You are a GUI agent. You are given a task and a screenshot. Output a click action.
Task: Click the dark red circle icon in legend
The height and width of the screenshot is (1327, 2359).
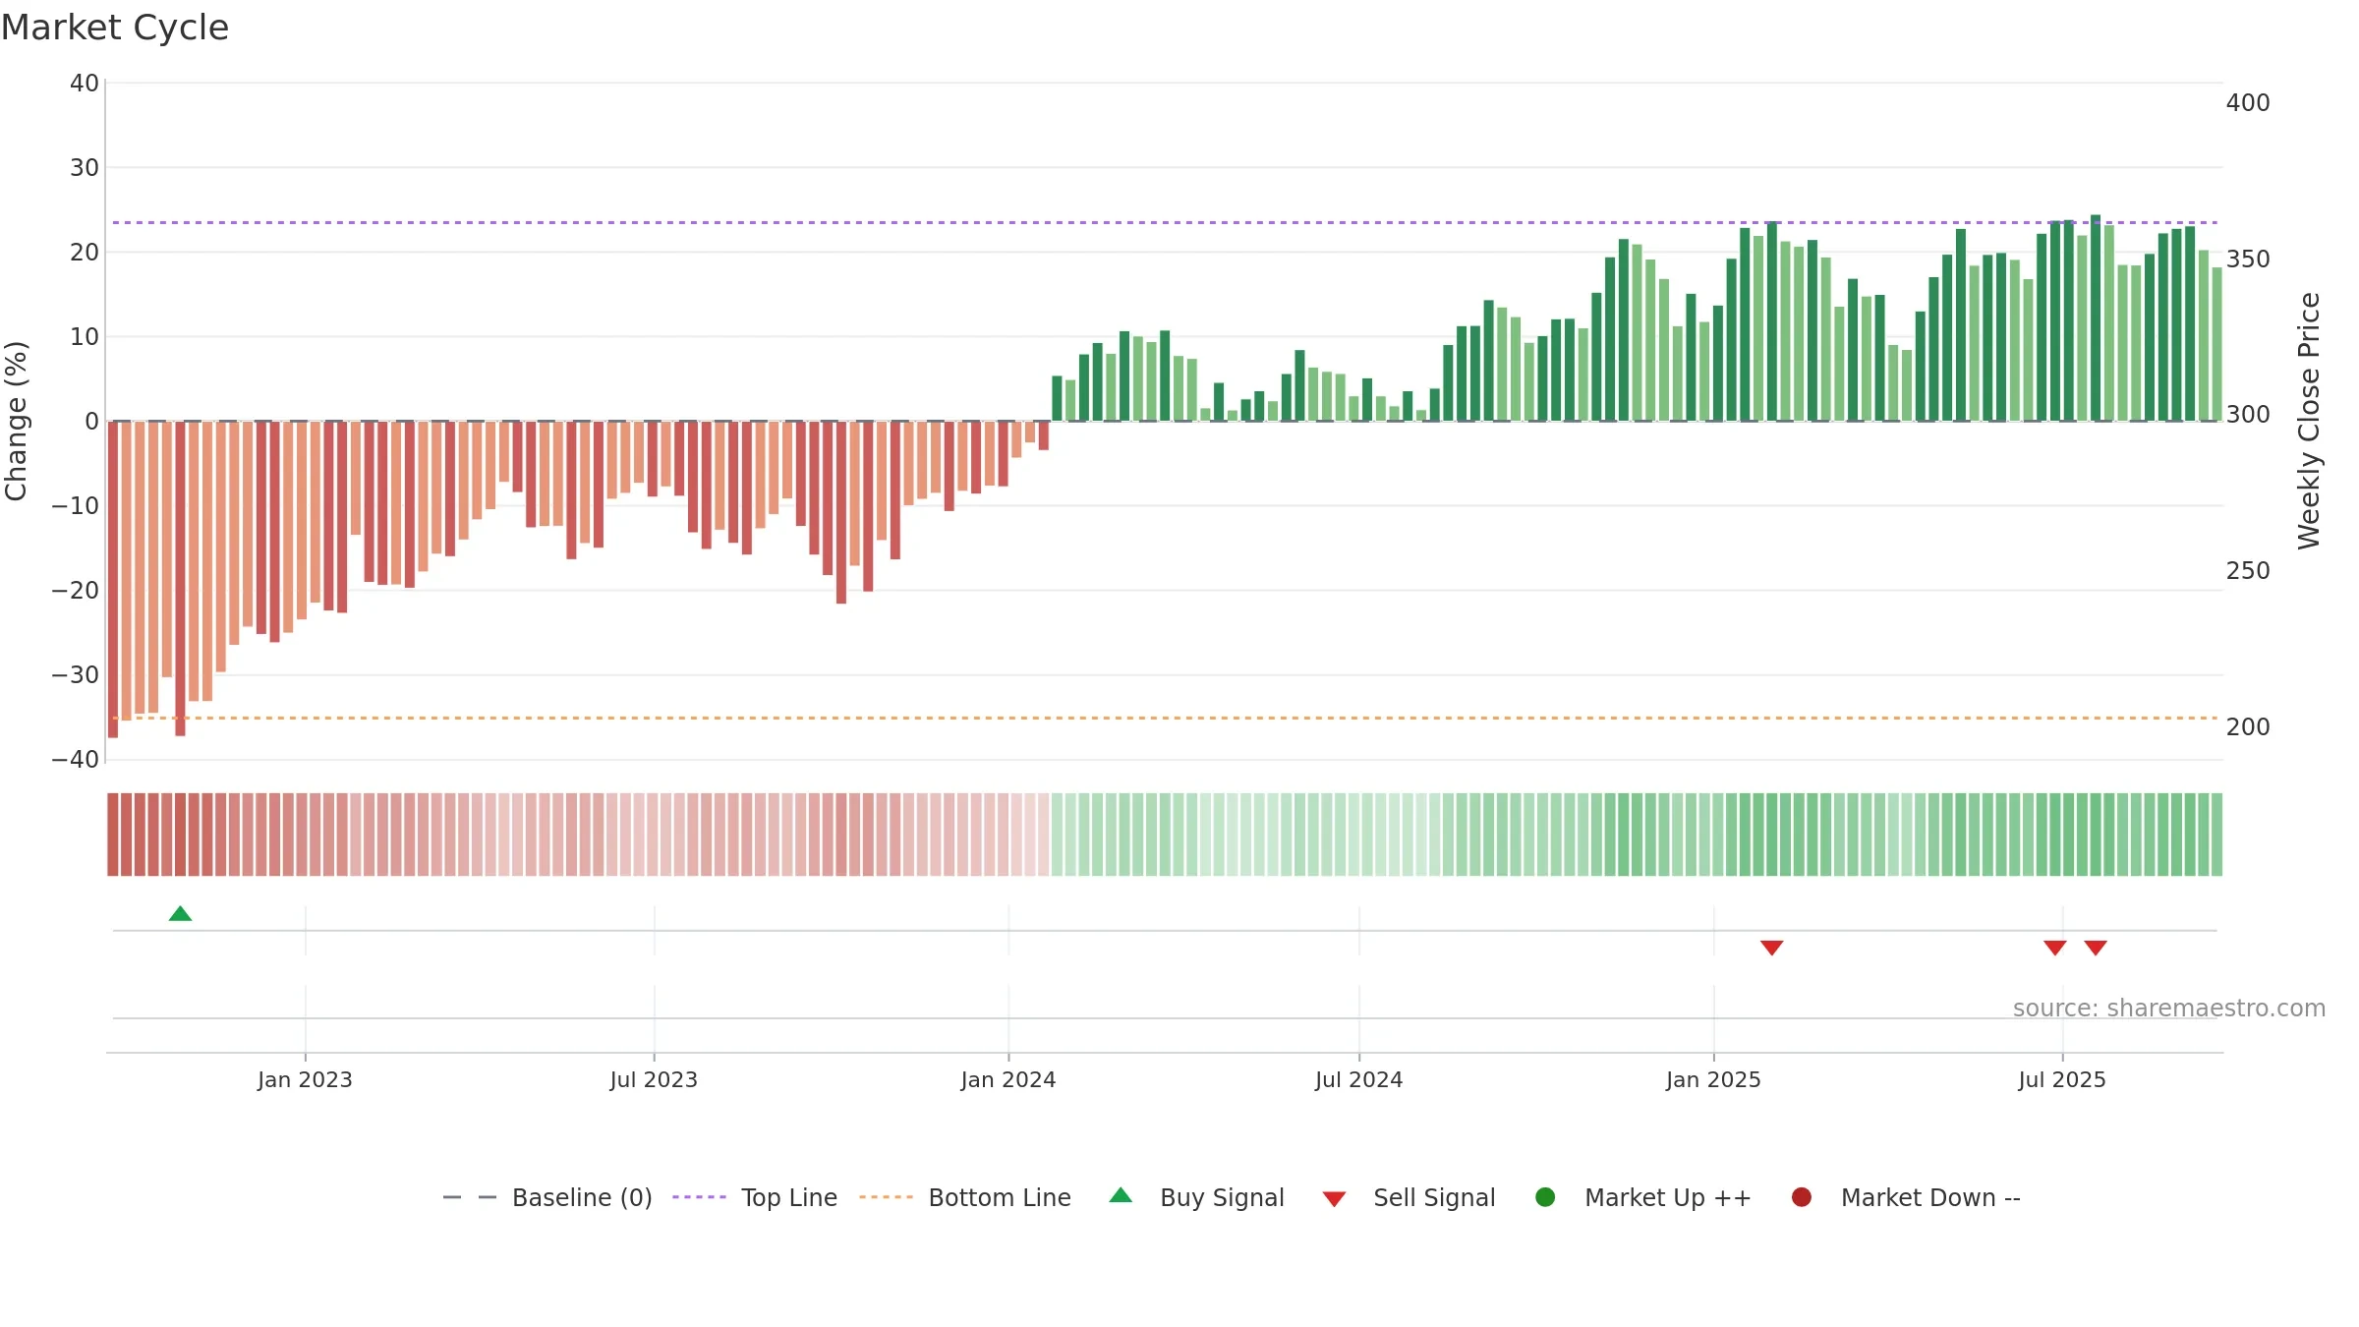coord(1802,1197)
